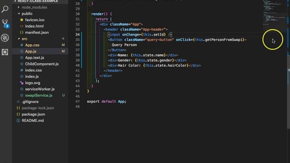Click 'this.getPersonFromSwapi' handler text
Viewport: 290px width, 163px height.
218,40
